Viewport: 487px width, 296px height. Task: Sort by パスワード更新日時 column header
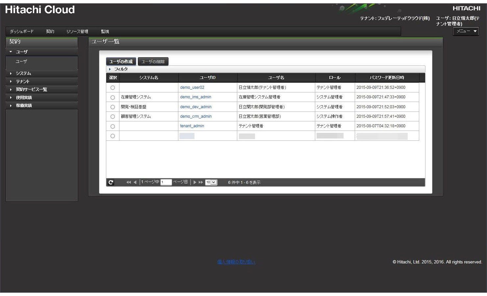387,78
